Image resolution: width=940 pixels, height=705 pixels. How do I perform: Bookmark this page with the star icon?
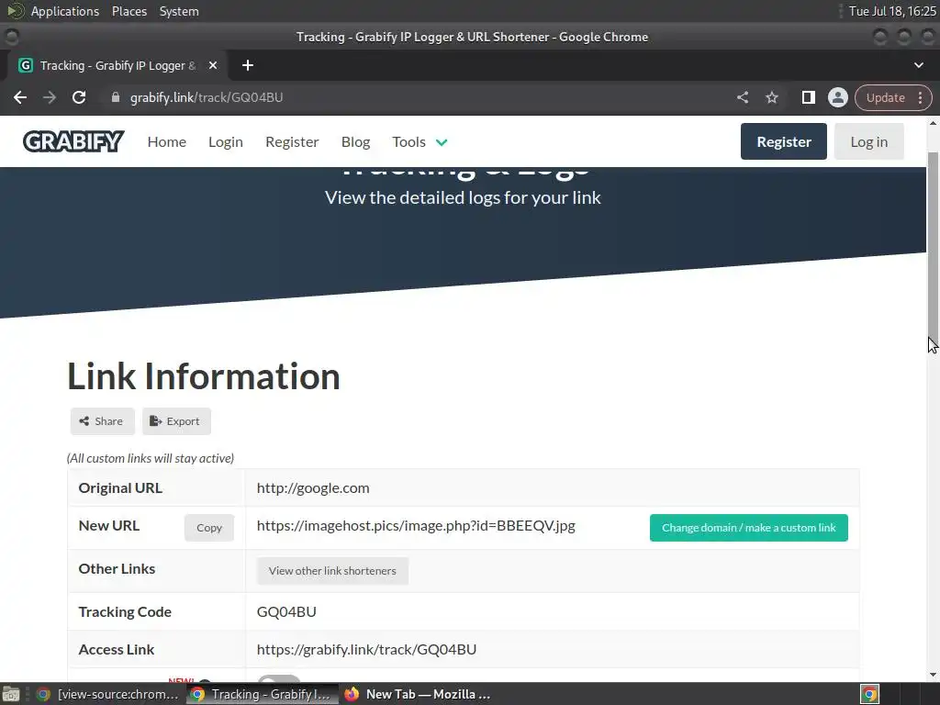coord(771,97)
